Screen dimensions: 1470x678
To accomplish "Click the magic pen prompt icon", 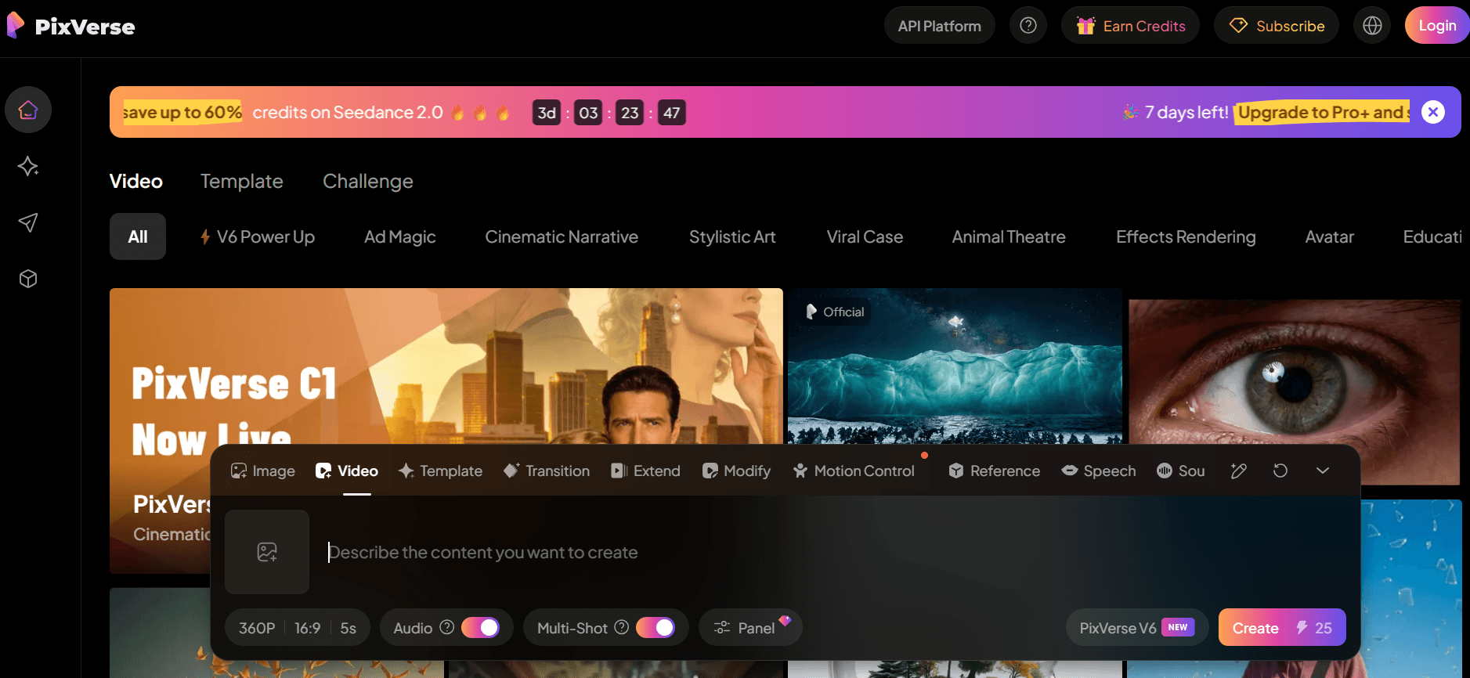I will point(1238,471).
